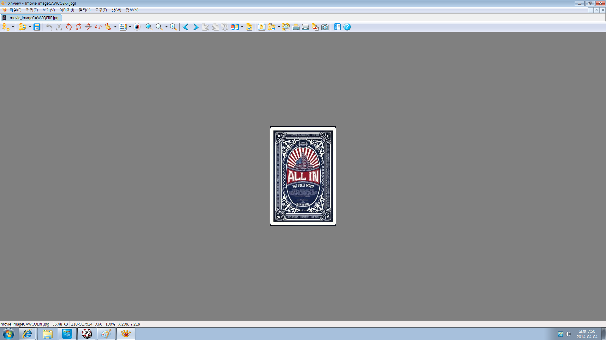Open the 도구(T) menu
This screenshot has height=340, width=606.
click(101, 10)
